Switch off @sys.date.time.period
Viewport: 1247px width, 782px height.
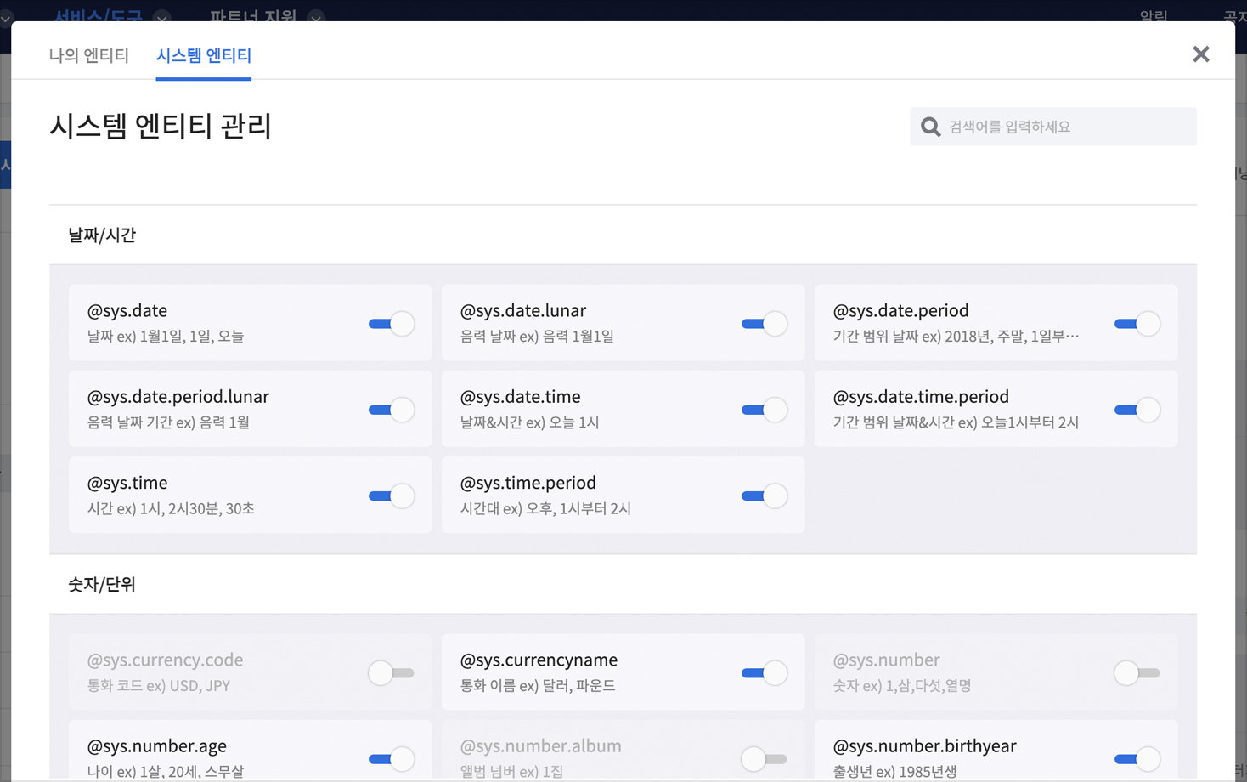point(1137,410)
